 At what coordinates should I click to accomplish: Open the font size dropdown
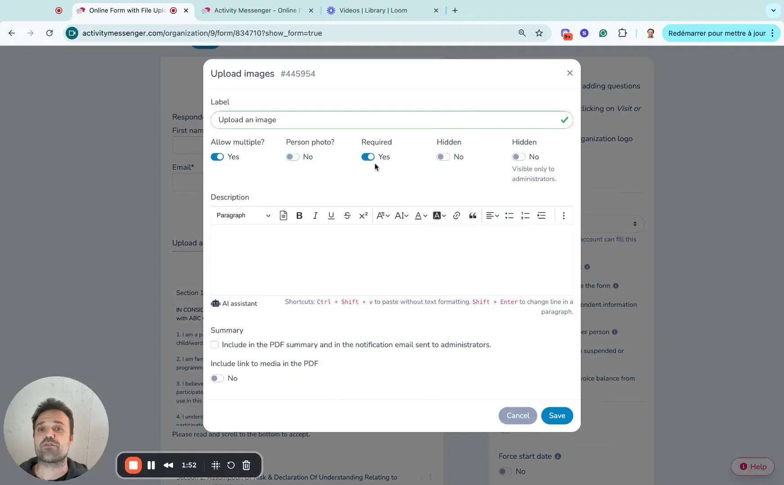[401, 216]
